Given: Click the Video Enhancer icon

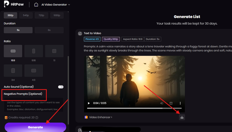Looking at the screenshot, I should pyautogui.click(x=86, y=117).
